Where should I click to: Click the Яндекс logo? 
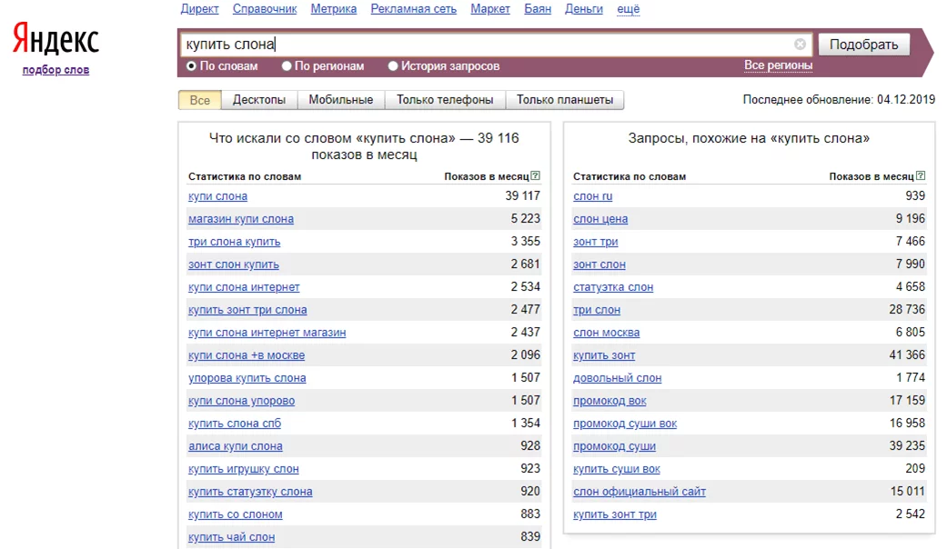(x=55, y=40)
